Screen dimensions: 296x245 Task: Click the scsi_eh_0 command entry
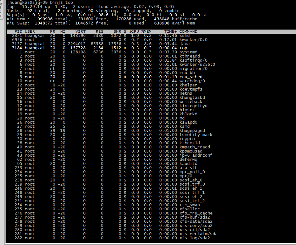pos(191,181)
